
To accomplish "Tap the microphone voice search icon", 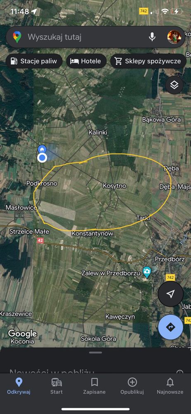I will (x=152, y=37).
